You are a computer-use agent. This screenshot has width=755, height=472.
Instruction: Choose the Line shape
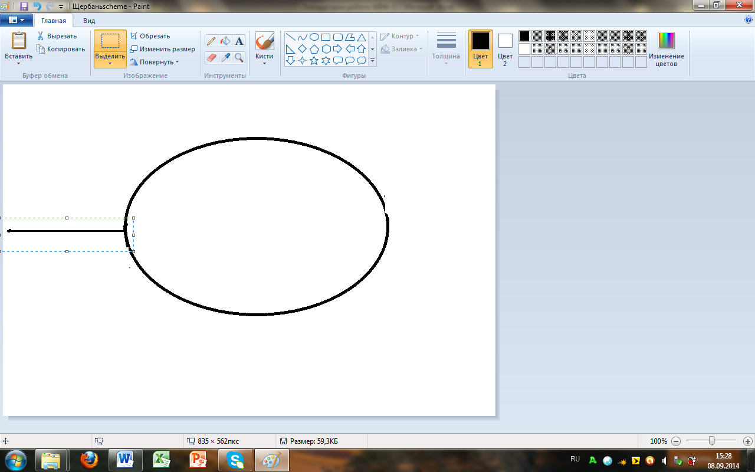tap(291, 37)
